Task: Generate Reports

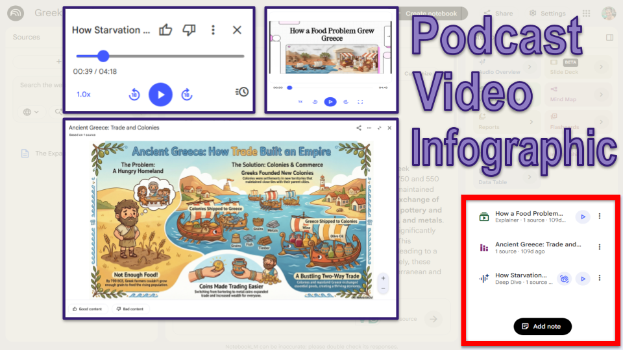Action: [507, 122]
